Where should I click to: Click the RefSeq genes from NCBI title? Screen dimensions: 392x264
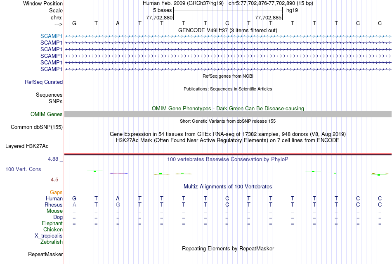[x=228, y=76]
